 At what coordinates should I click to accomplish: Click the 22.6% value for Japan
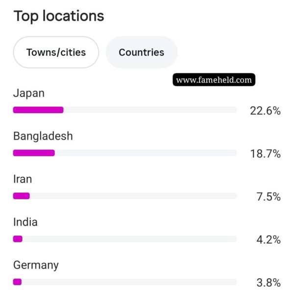pos(265,111)
